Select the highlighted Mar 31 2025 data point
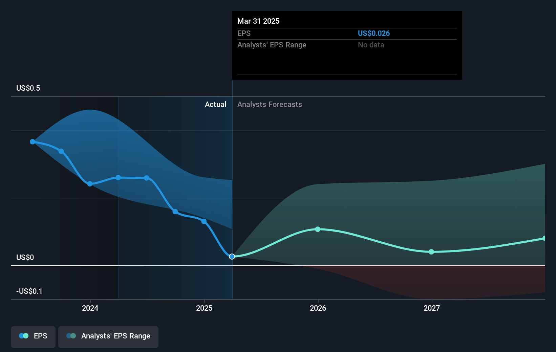This screenshot has height=352, width=556. pyautogui.click(x=232, y=257)
